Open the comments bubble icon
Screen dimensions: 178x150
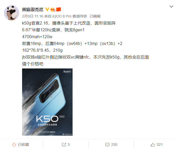coord(107,145)
